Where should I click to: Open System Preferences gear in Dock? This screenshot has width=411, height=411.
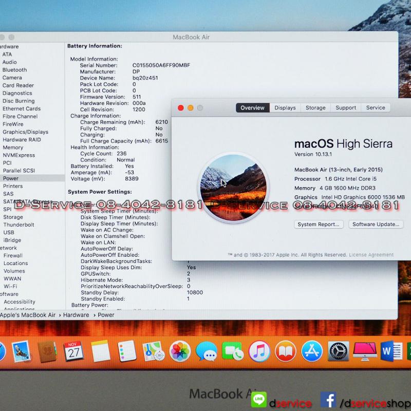click(x=339, y=351)
